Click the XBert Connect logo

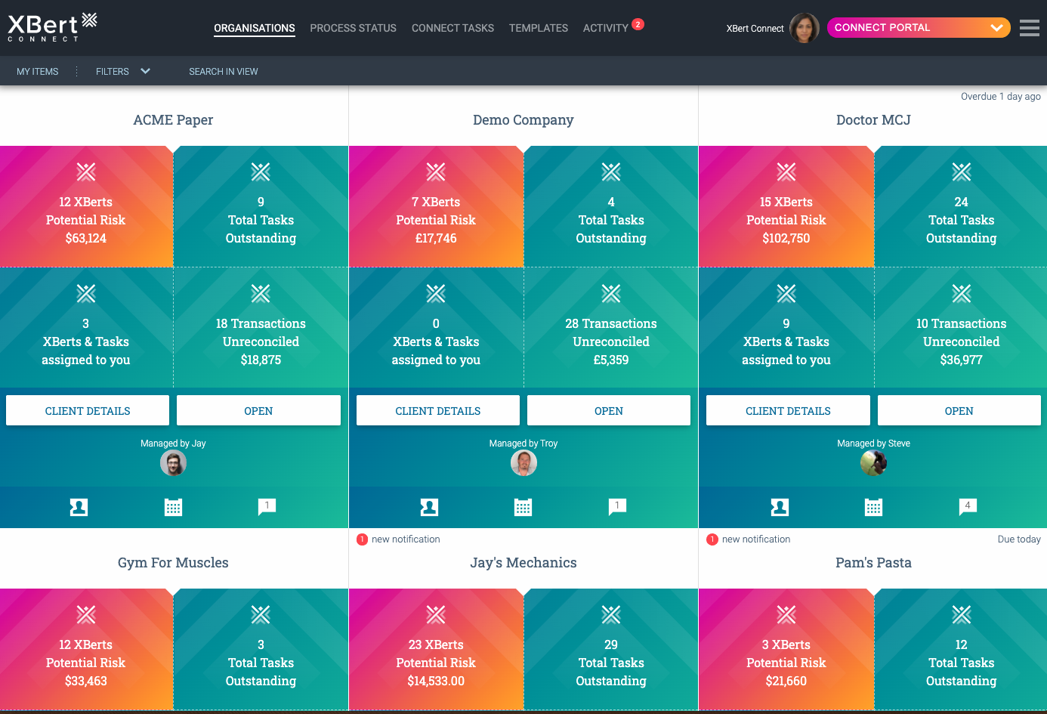coord(52,27)
